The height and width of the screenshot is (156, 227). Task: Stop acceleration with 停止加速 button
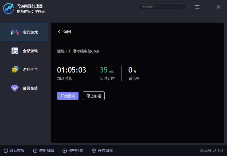tap(93, 96)
